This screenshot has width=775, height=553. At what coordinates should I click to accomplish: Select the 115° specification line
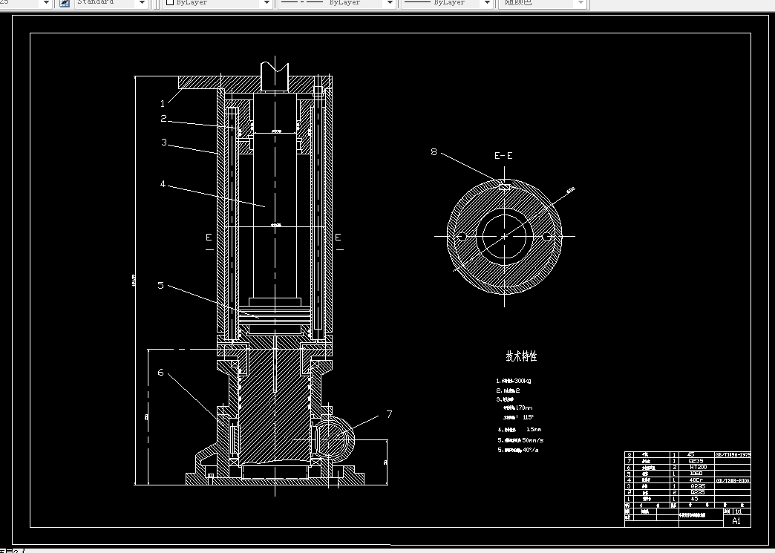click(518, 418)
